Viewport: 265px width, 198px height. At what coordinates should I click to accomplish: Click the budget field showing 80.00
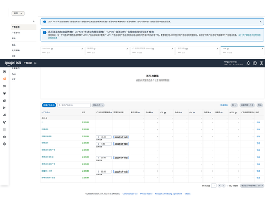[x=104, y=172]
